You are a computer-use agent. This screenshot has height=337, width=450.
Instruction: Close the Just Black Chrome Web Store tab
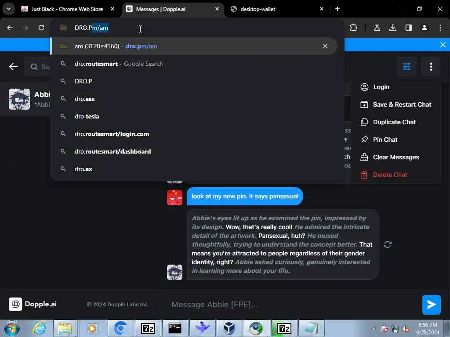coord(112,9)
